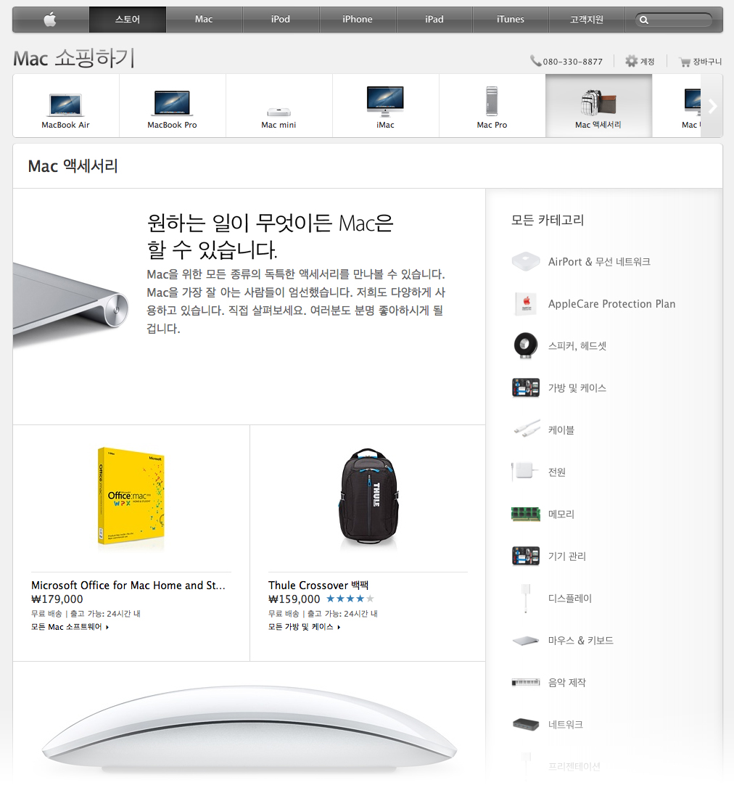The height and width of the screenshot is (809, 734).
Task: Open the 고객지원 support tab
Action: (x=587, y=20)
